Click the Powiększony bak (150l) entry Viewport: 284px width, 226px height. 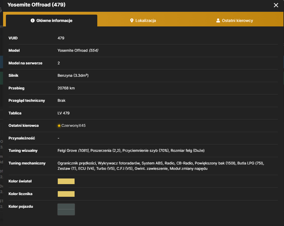click(215, 163)
